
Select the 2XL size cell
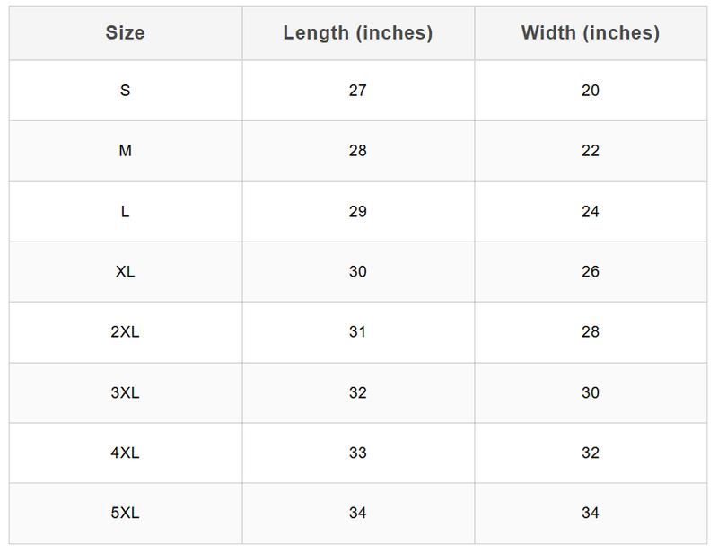[125, 332]
